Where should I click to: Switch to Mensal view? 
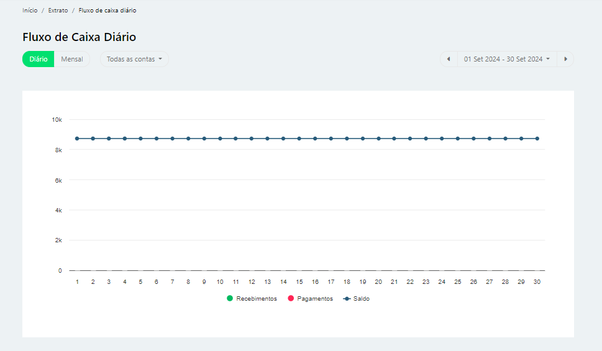tap(72, 59)
